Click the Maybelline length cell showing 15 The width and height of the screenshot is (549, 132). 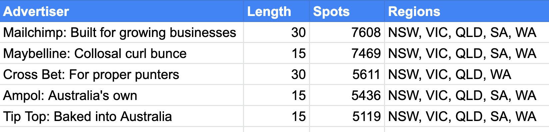coord(277,53)
